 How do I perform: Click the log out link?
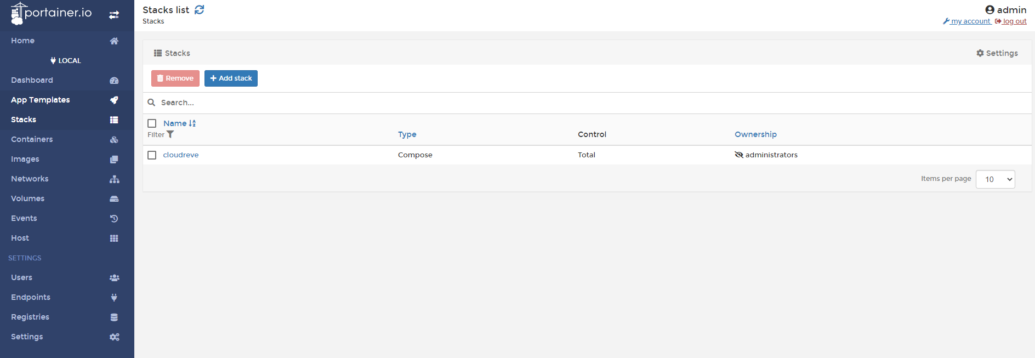pos(1014,21)
